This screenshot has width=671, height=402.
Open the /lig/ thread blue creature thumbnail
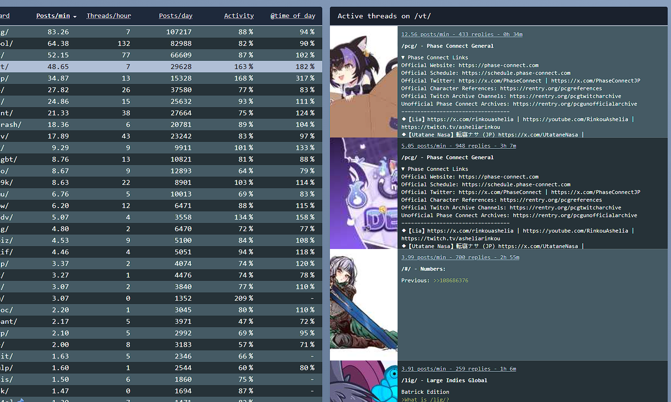click(364, 381)
